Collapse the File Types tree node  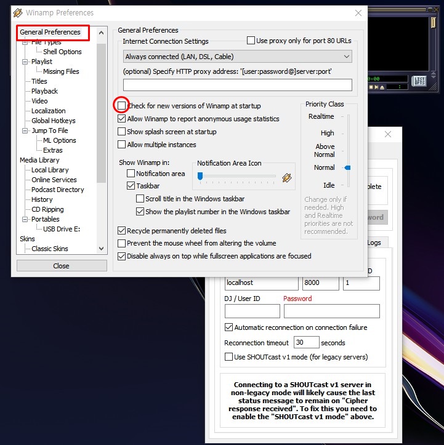coord(25,42)
